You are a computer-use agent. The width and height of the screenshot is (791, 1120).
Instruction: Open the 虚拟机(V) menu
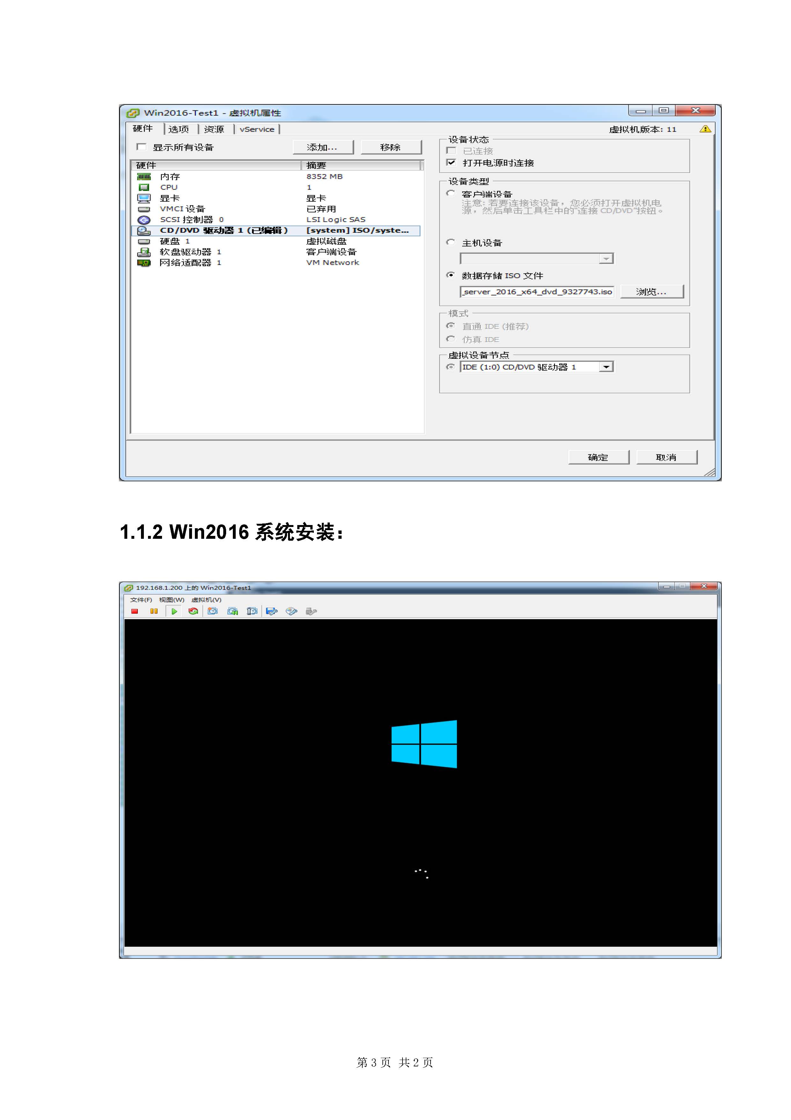206,599
